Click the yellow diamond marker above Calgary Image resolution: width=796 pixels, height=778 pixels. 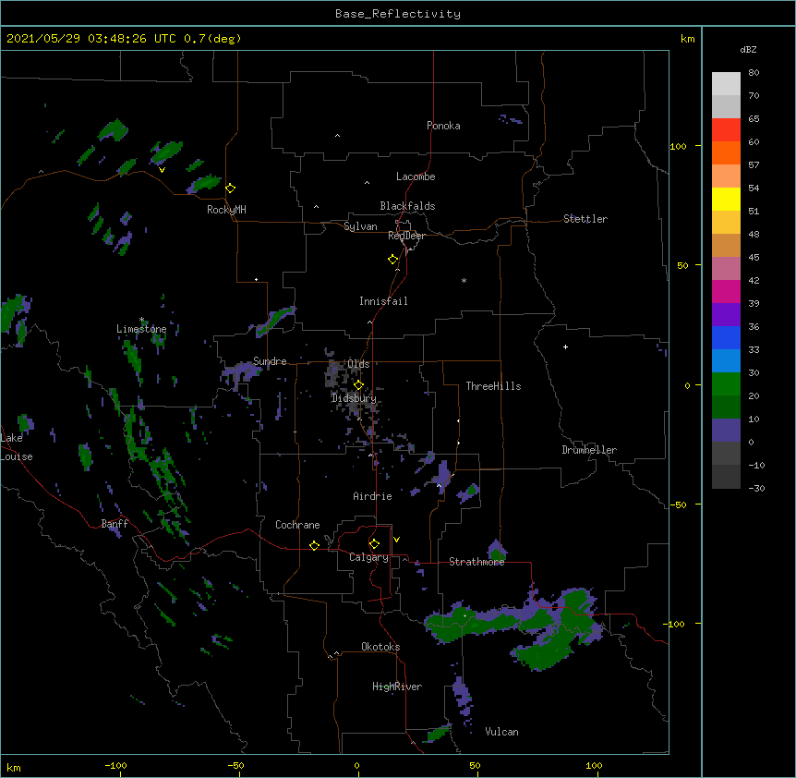coord(374,544)
